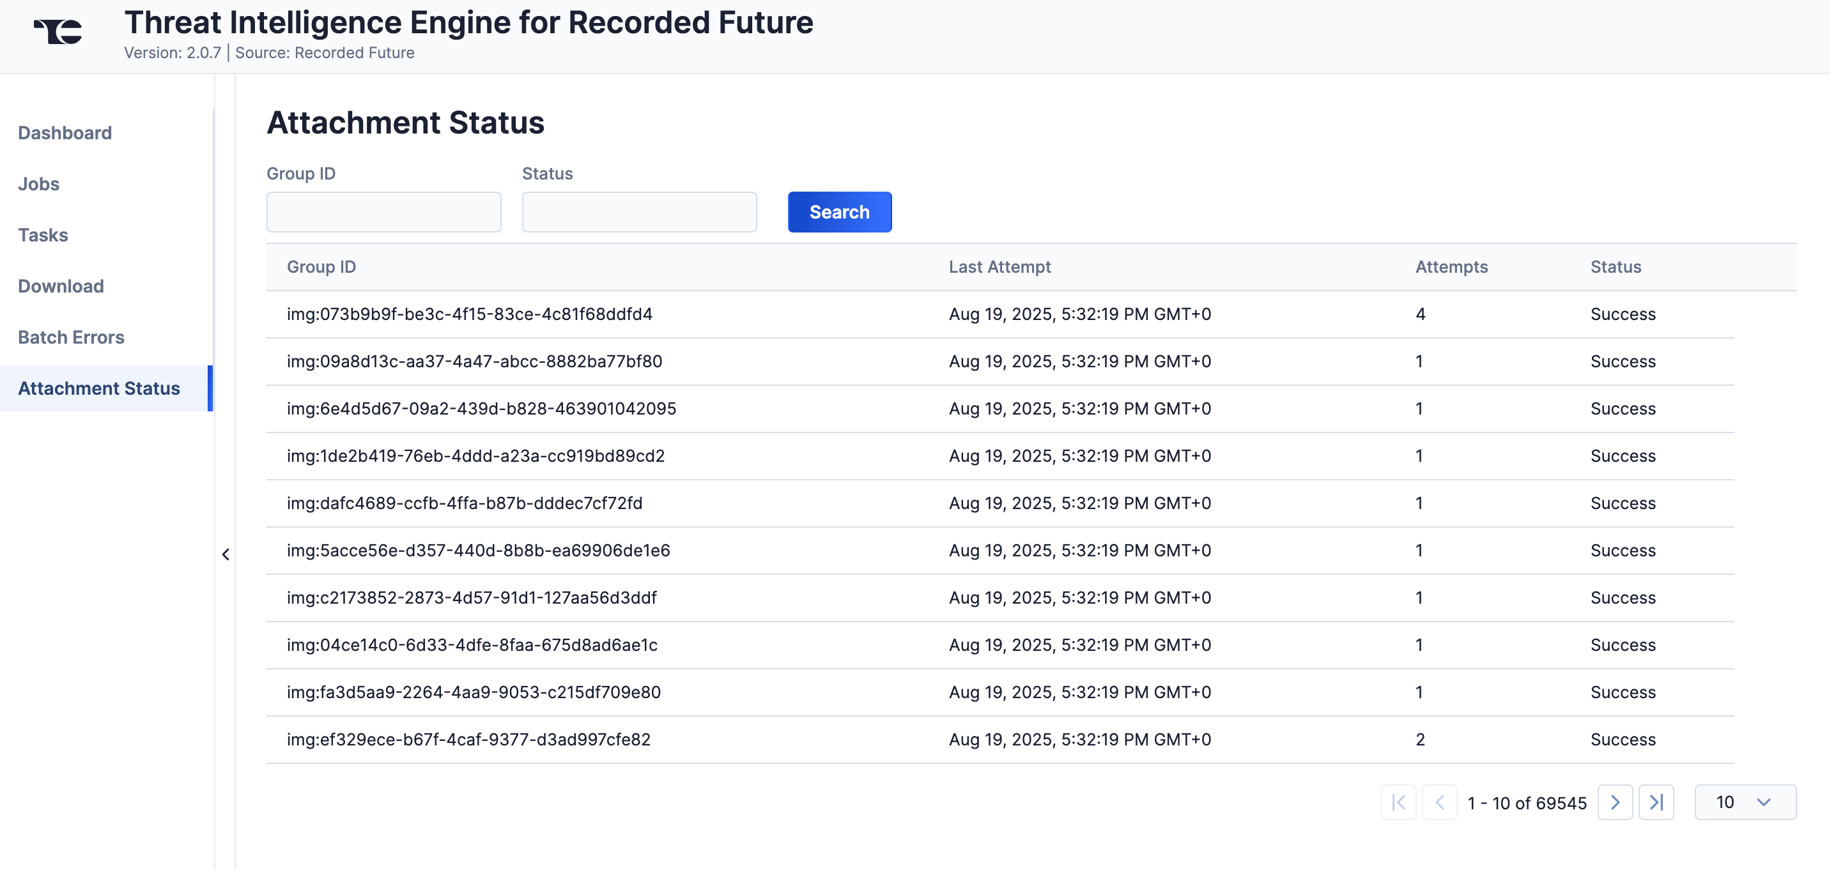Jump to last page of results

click(x=1656, y=802)
